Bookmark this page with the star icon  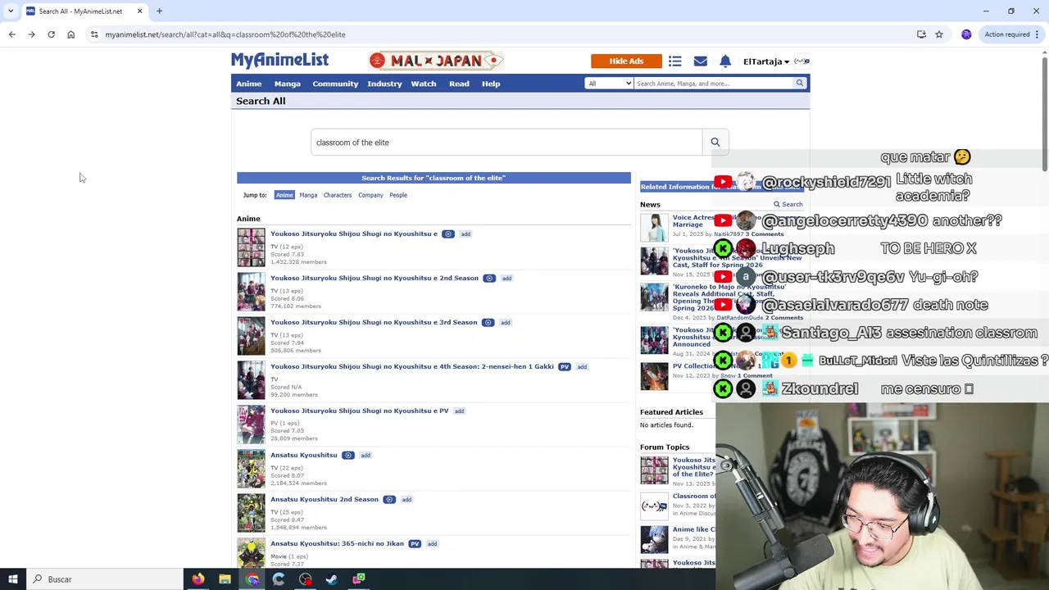point(939,34)
